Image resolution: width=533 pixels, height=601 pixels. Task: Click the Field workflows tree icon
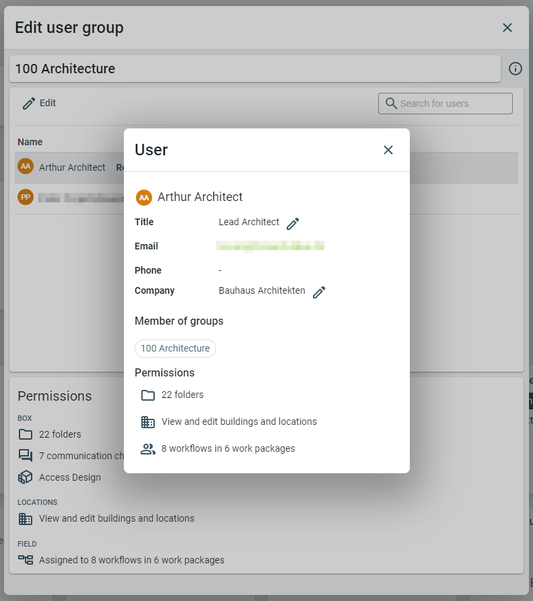click(x=26, y=560)
